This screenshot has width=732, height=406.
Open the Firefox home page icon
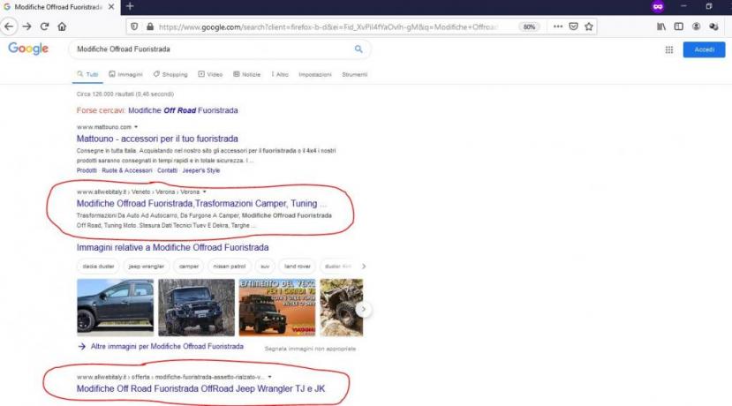[x=62, y=26]
